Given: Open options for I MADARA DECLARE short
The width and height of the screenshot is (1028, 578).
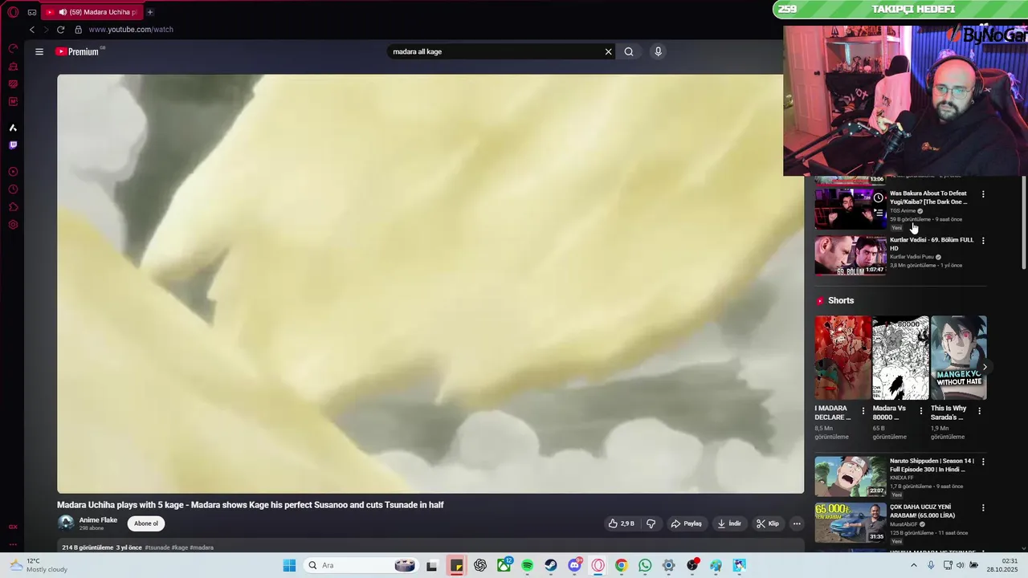Looking at the screenshot, I should (863, 411).
